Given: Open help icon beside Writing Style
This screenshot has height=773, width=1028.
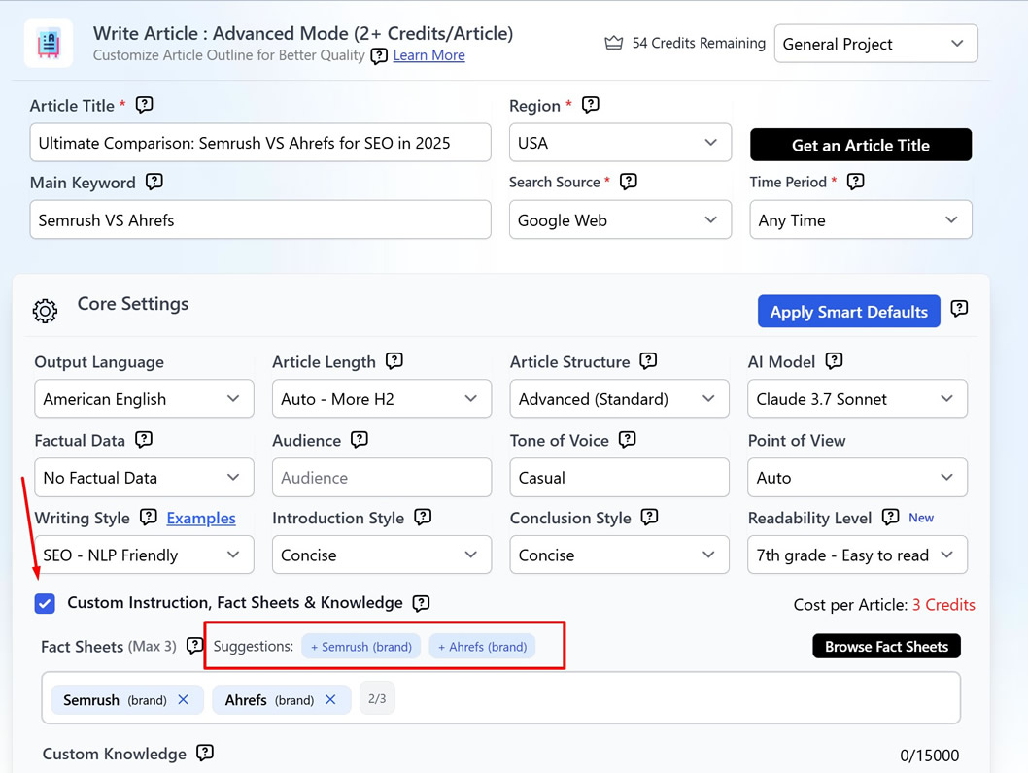Looking at the screenshot, I should tap(149, 518).
